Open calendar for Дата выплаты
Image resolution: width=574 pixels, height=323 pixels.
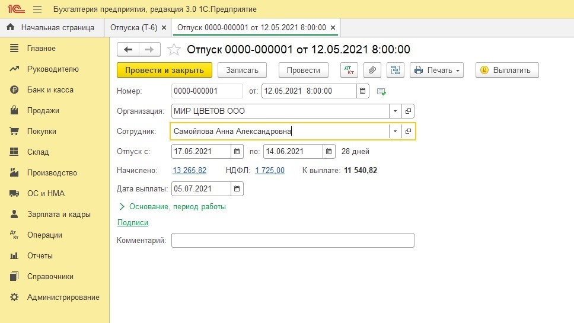click(x=237, y=188)
